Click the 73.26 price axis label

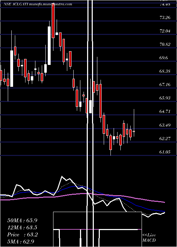165,18
